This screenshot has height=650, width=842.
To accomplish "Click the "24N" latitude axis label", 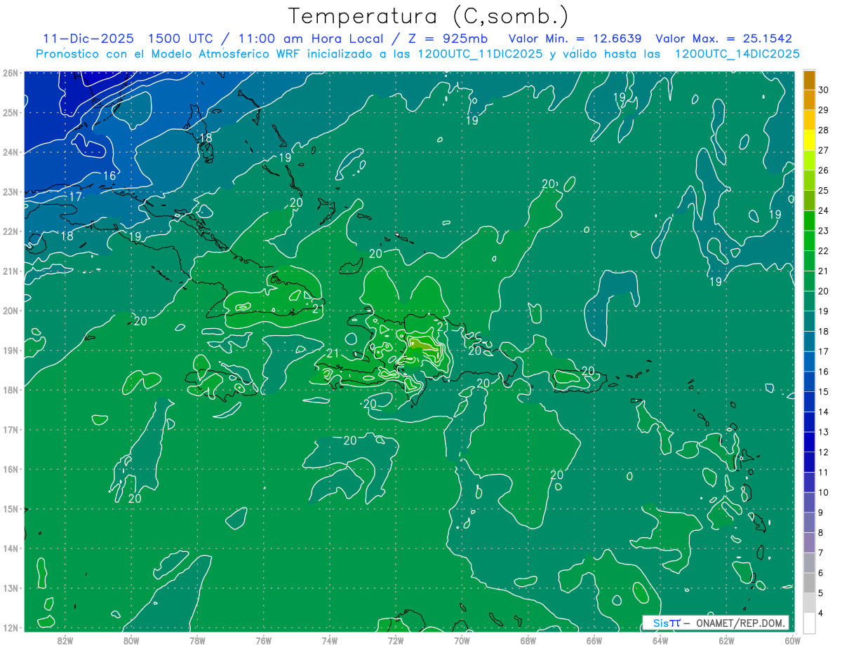I will point(10,152).
